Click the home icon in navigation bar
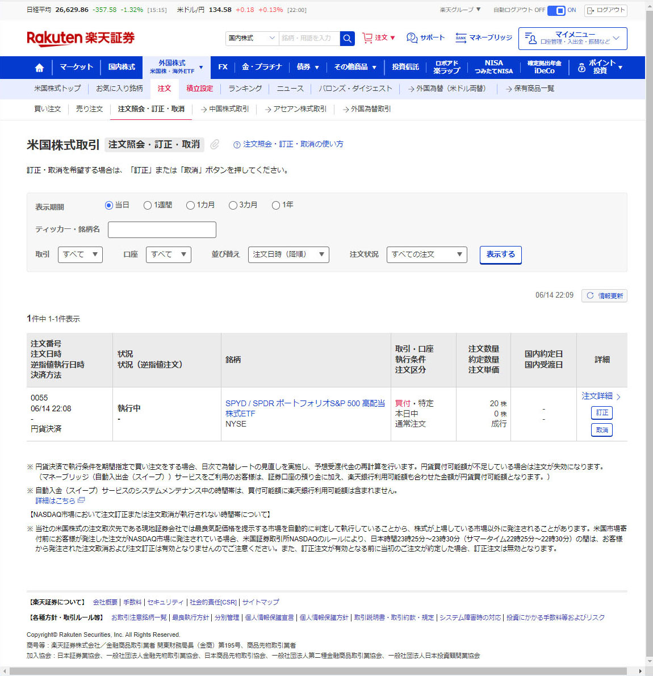 39,68
